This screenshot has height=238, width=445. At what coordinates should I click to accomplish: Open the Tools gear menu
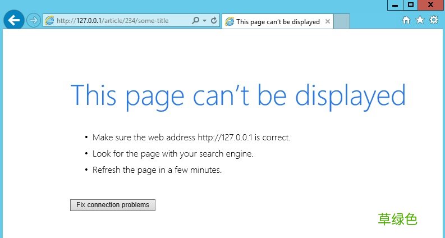(x=434, y=20)
